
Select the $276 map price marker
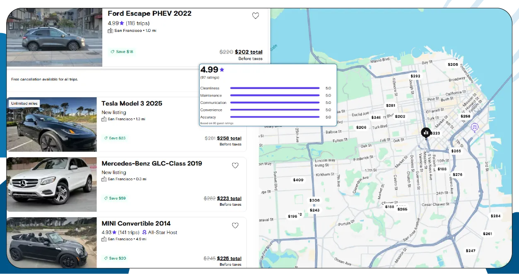tap(457, 175)
